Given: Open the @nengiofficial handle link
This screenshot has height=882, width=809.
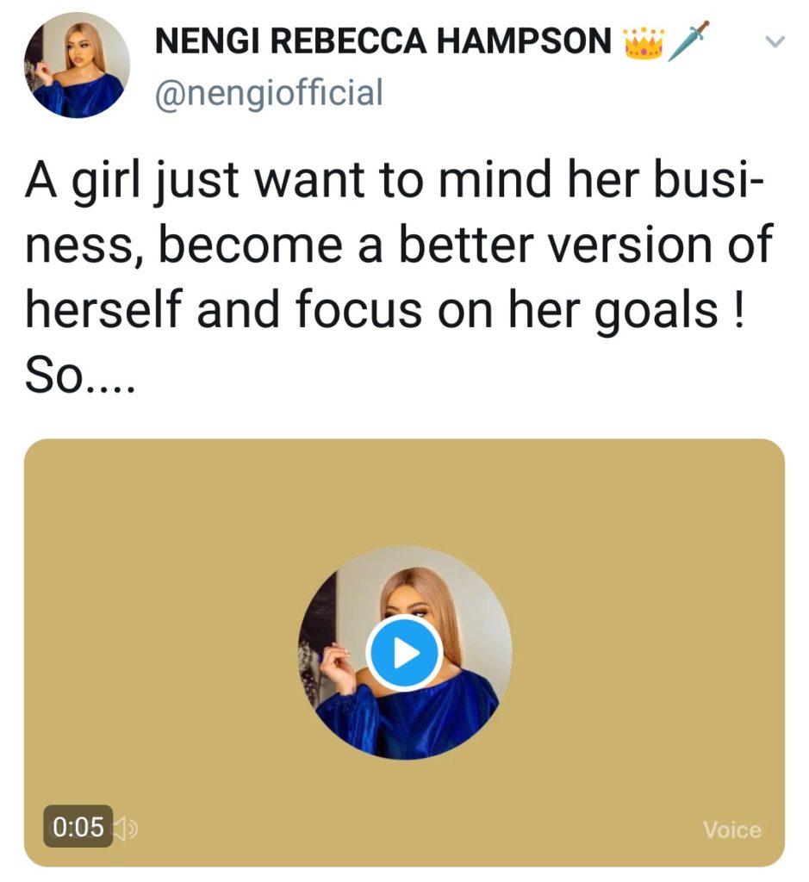Looking at the screenshot, I should (x=268, y=92).
